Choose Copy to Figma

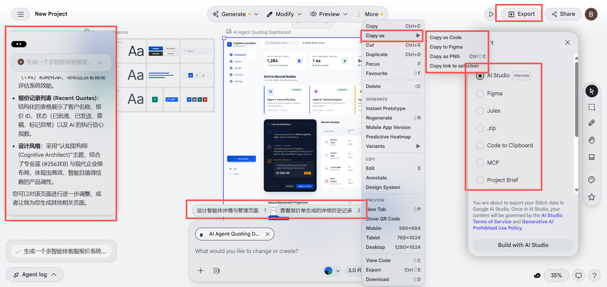pos(446,47)
